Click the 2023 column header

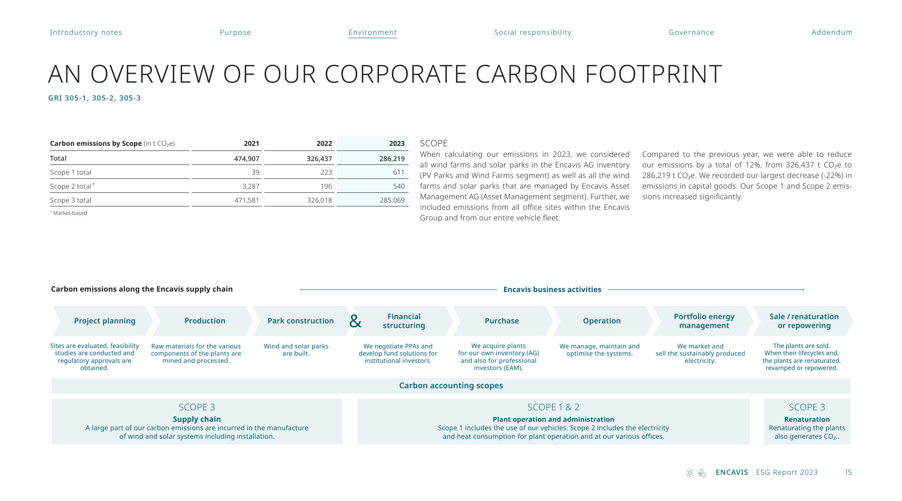tap(397, 143)
